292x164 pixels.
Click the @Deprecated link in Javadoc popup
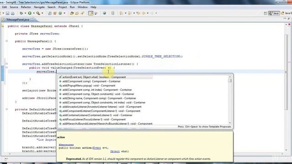(x=66, y=145)
